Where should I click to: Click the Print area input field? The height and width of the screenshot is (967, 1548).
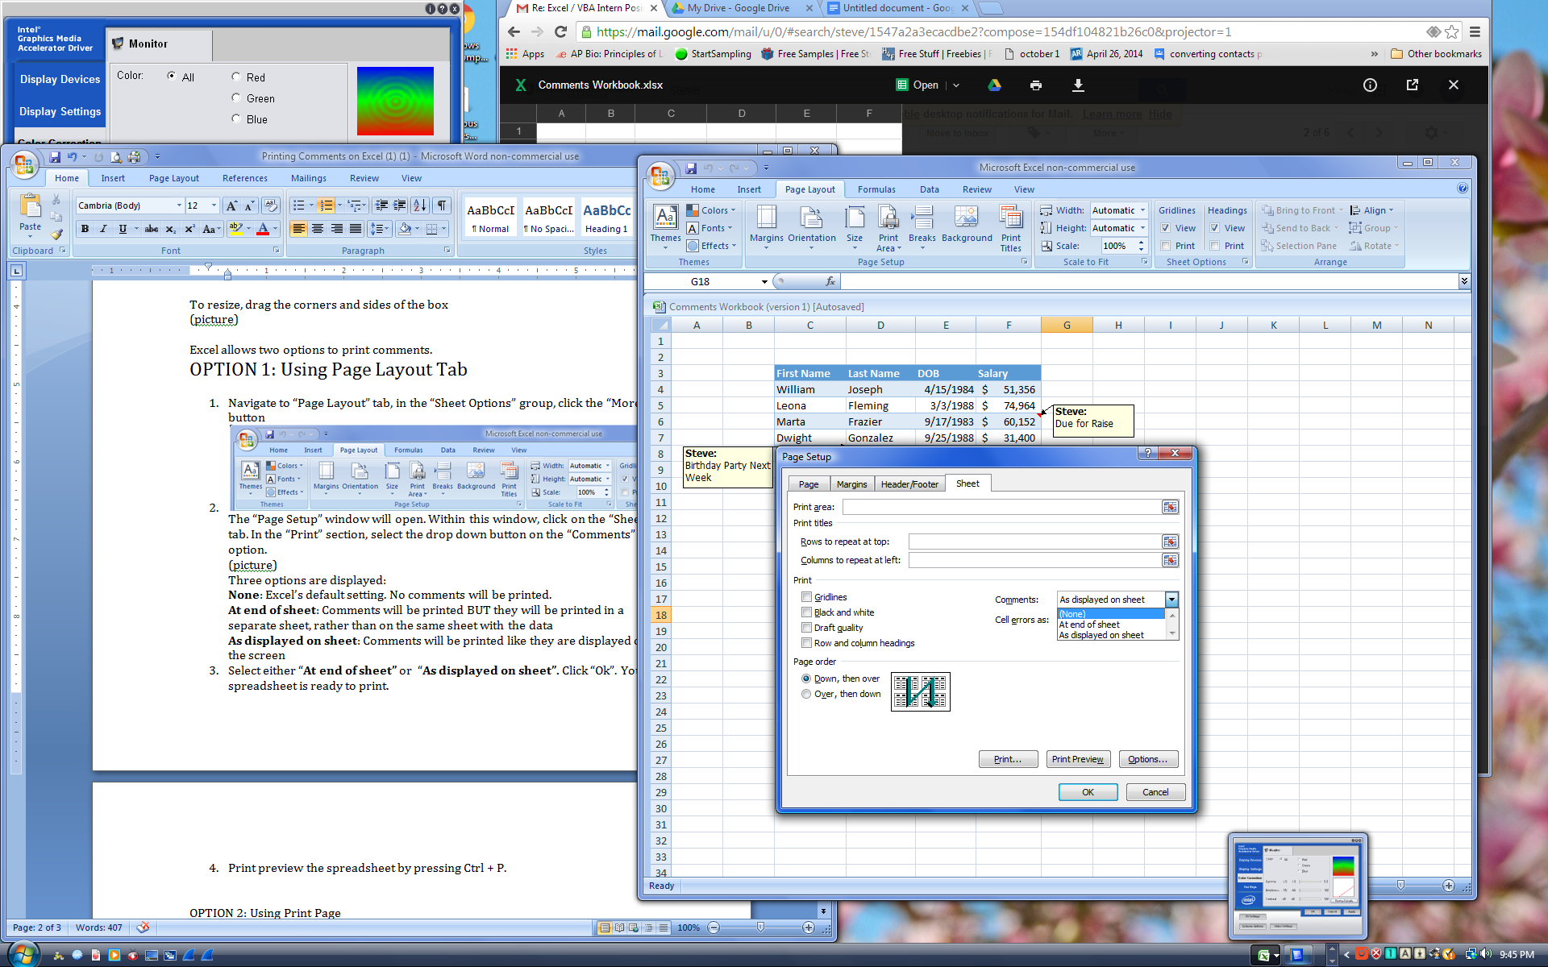coord(1001,507)
